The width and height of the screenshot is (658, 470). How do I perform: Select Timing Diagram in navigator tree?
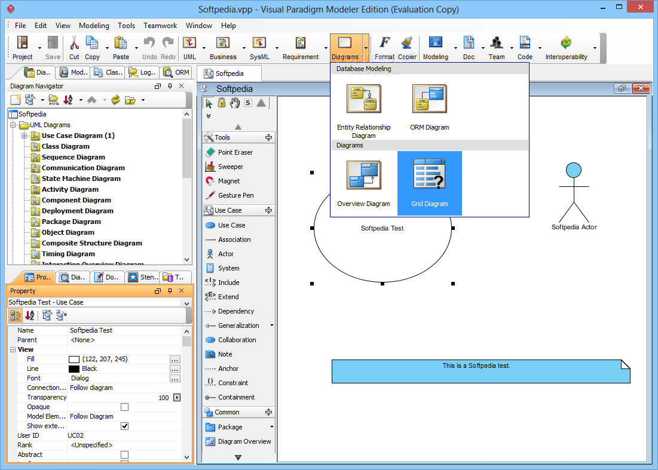click(68, 254)
